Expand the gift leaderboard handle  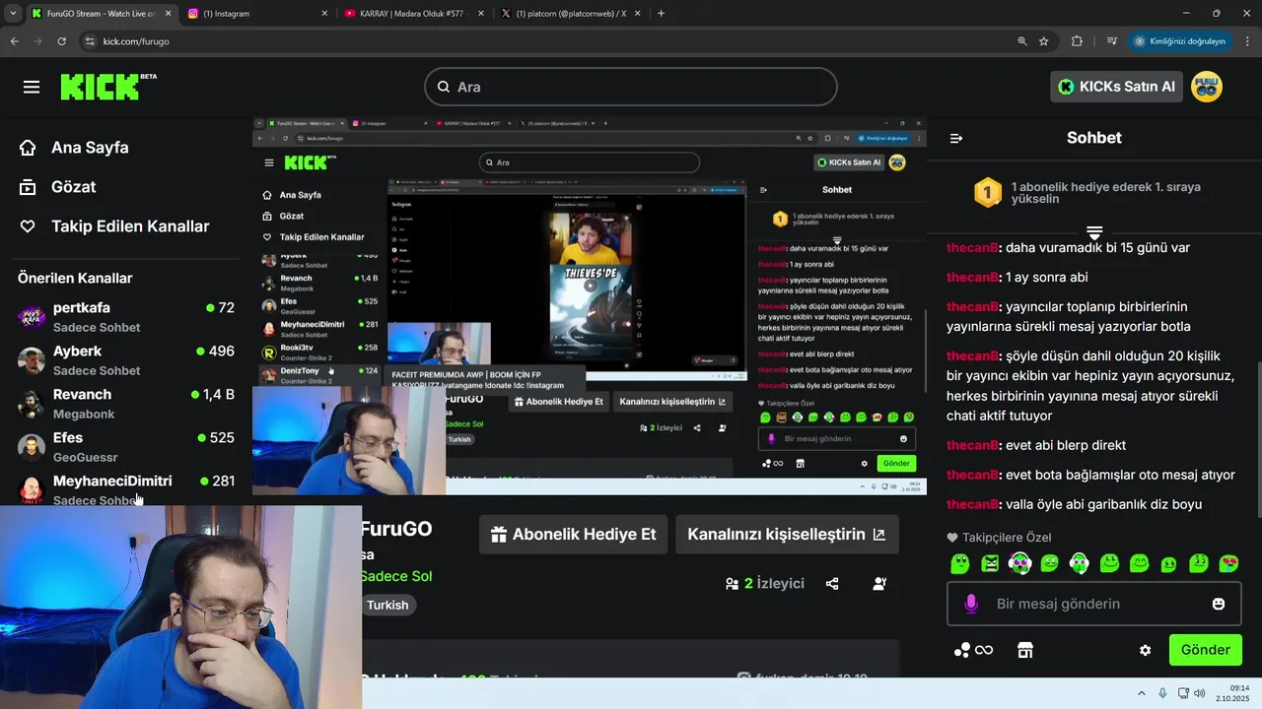[1094, 233]
